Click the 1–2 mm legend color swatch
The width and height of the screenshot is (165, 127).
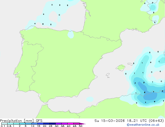click(x=16, y=124)
